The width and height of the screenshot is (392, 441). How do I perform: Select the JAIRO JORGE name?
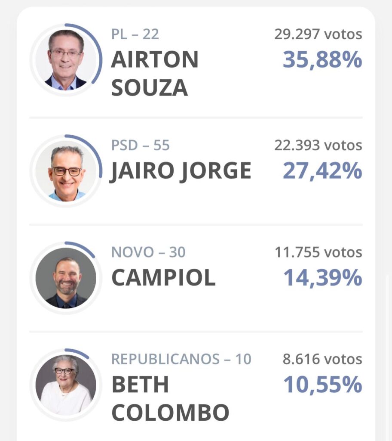pos(181,171)
